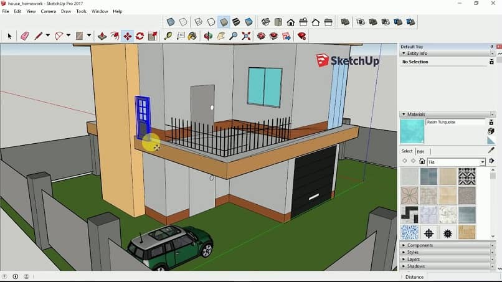This screenshot has width=502, height=282.
Task: Select the Rotate tool
Action: (140, 36)
